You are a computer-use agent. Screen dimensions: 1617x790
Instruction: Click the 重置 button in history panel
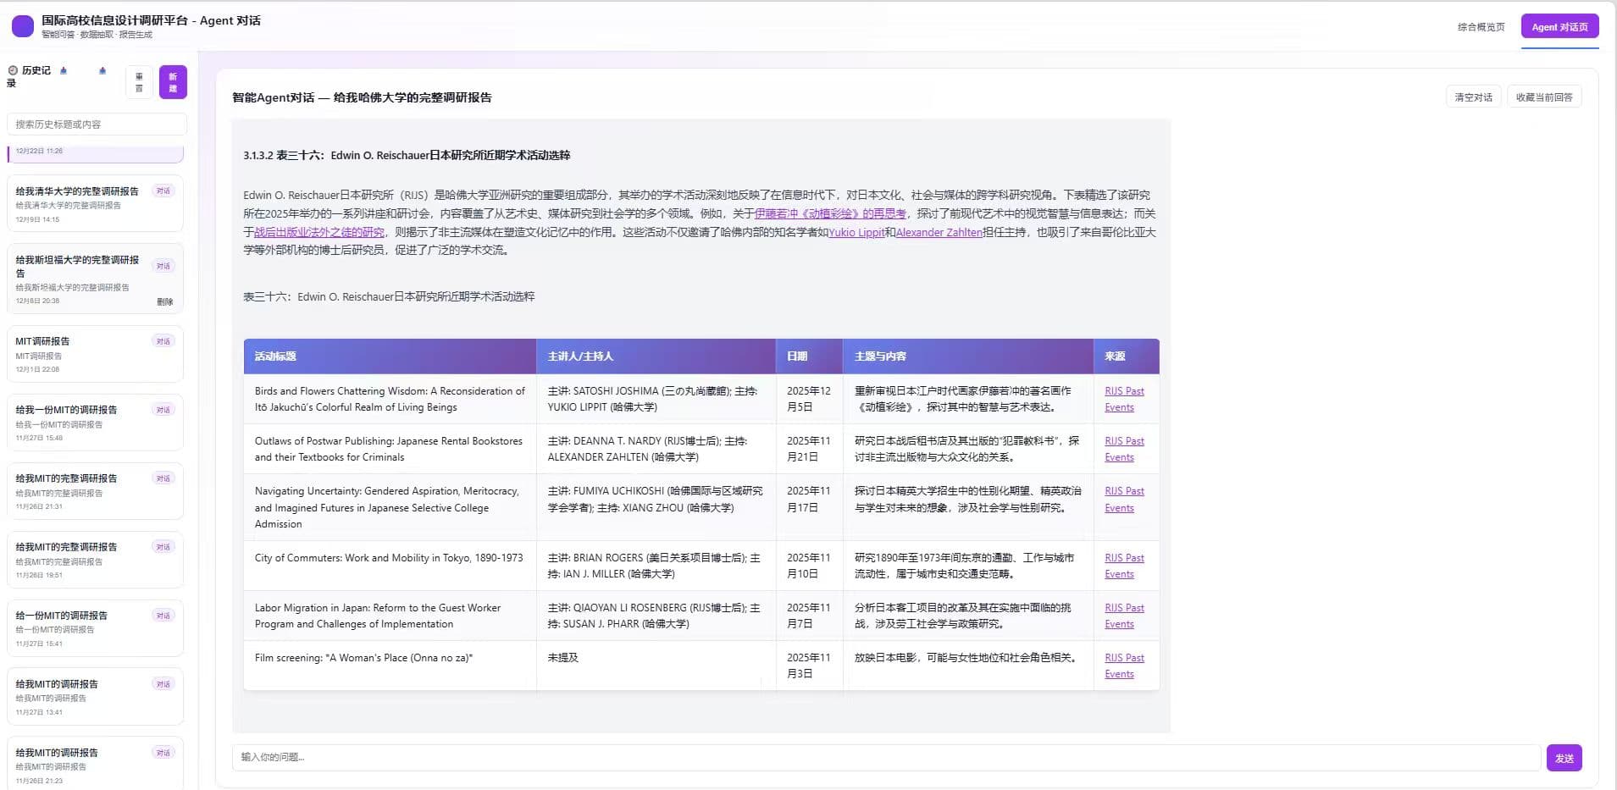coord(139,82)
